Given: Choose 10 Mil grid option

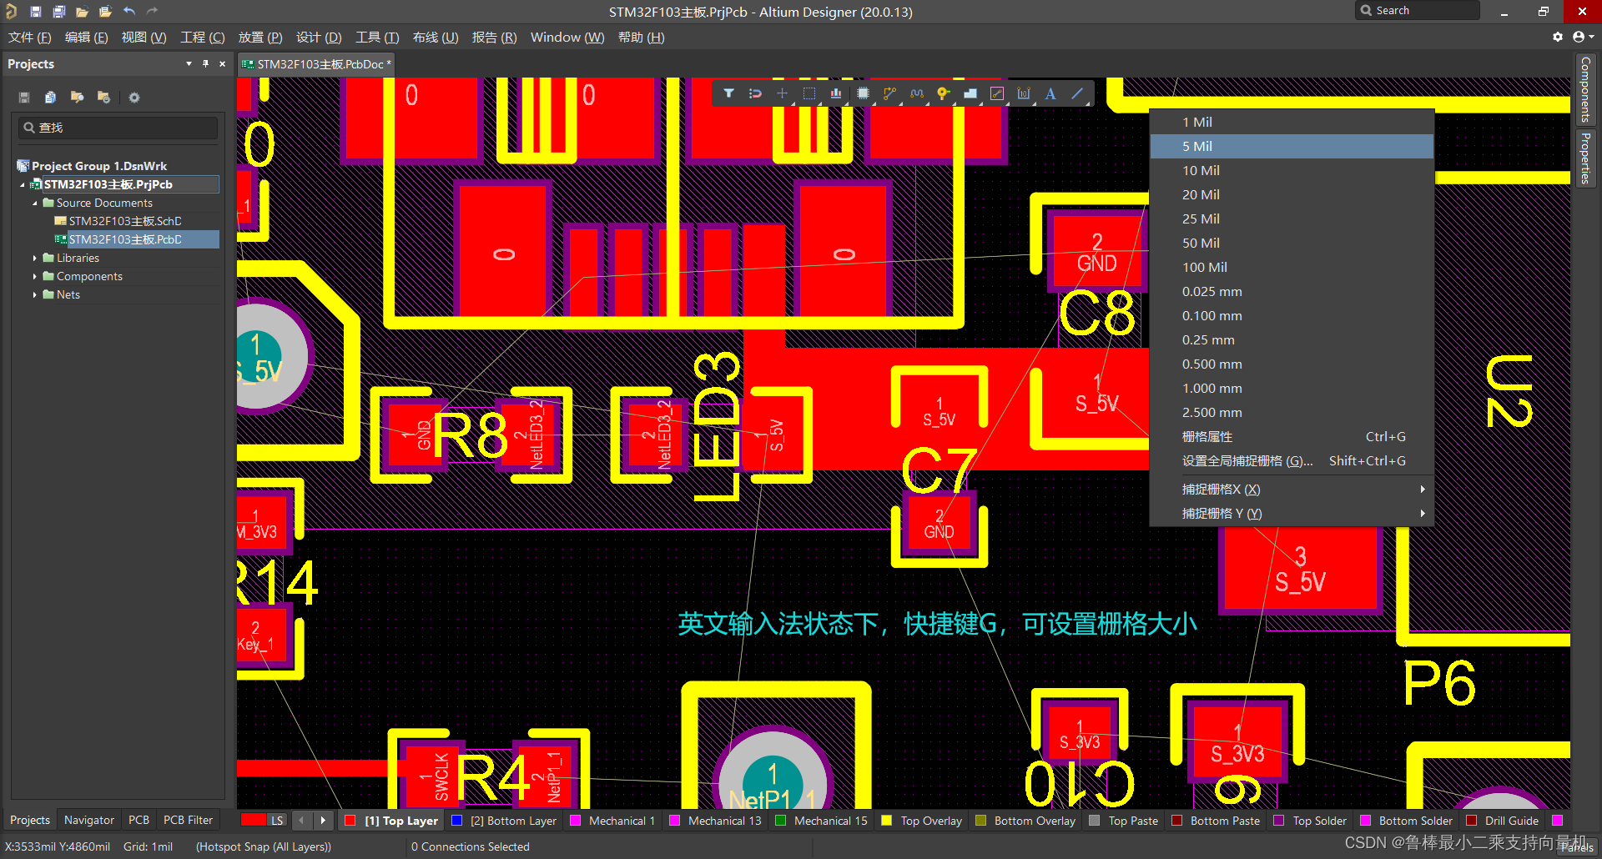Looking at the screenshot, I should tap(1292, 170).
